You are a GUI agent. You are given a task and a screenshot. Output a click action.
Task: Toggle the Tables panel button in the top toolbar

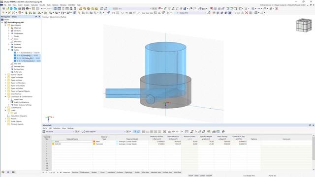(x=59, y=9)
